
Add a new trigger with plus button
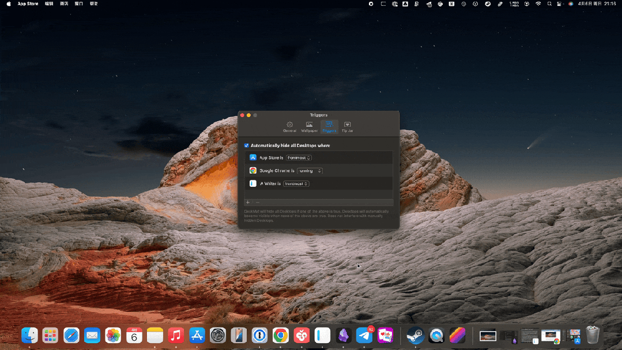[x=248, y=202]
